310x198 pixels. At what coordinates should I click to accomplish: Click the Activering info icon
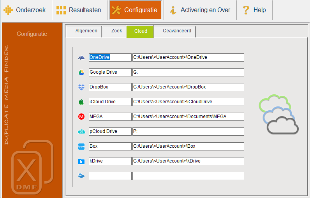[173, 10]
